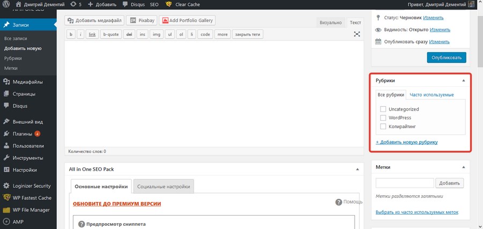Viewport: 483px width, 229px height.
Task: Open SEO menu in admin bar
Action: pos(155,5)
